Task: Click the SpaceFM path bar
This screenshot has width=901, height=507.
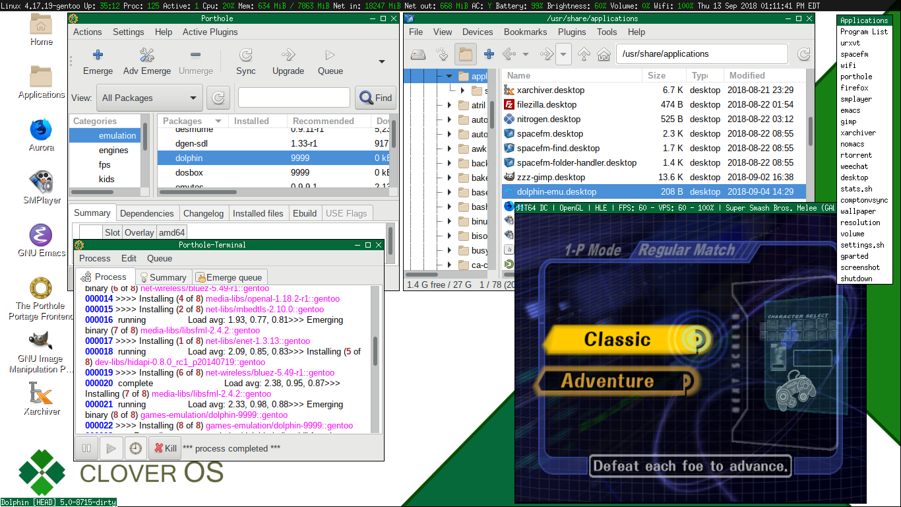Action: [x=702, y=54]
